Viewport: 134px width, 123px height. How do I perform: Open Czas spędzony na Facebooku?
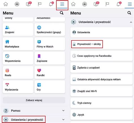(x=101, y=56)
